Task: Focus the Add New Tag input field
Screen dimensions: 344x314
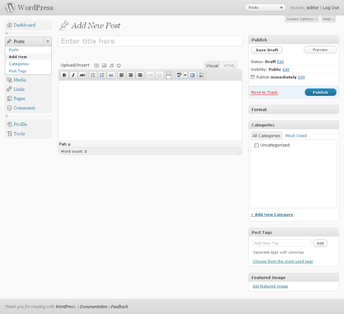Action: coord(282,243)
